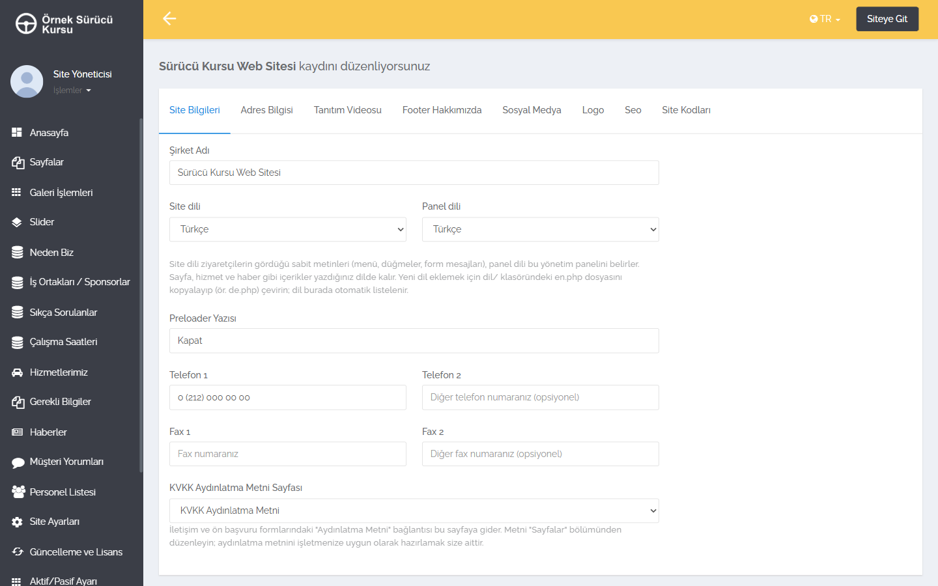Click into the Şirket Adı field
938x586 pixels.
(x=414, y=173)
